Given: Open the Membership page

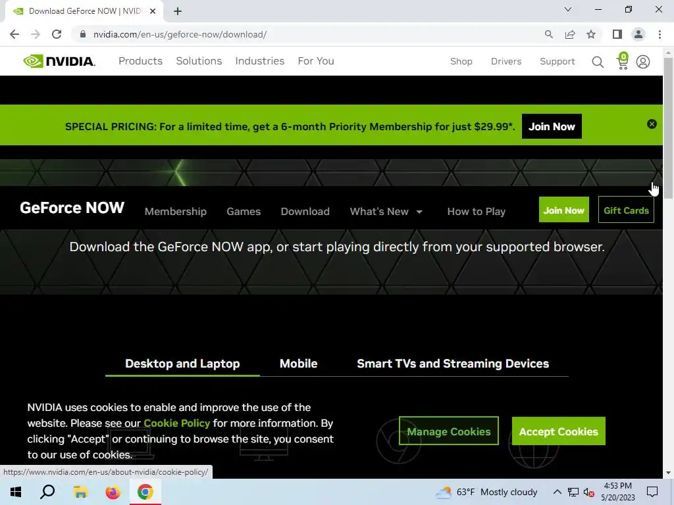Looking at the screenshot, I should [175, 211].
